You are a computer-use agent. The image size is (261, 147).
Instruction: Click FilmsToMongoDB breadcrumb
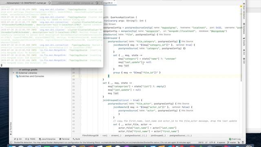point(90,136)
